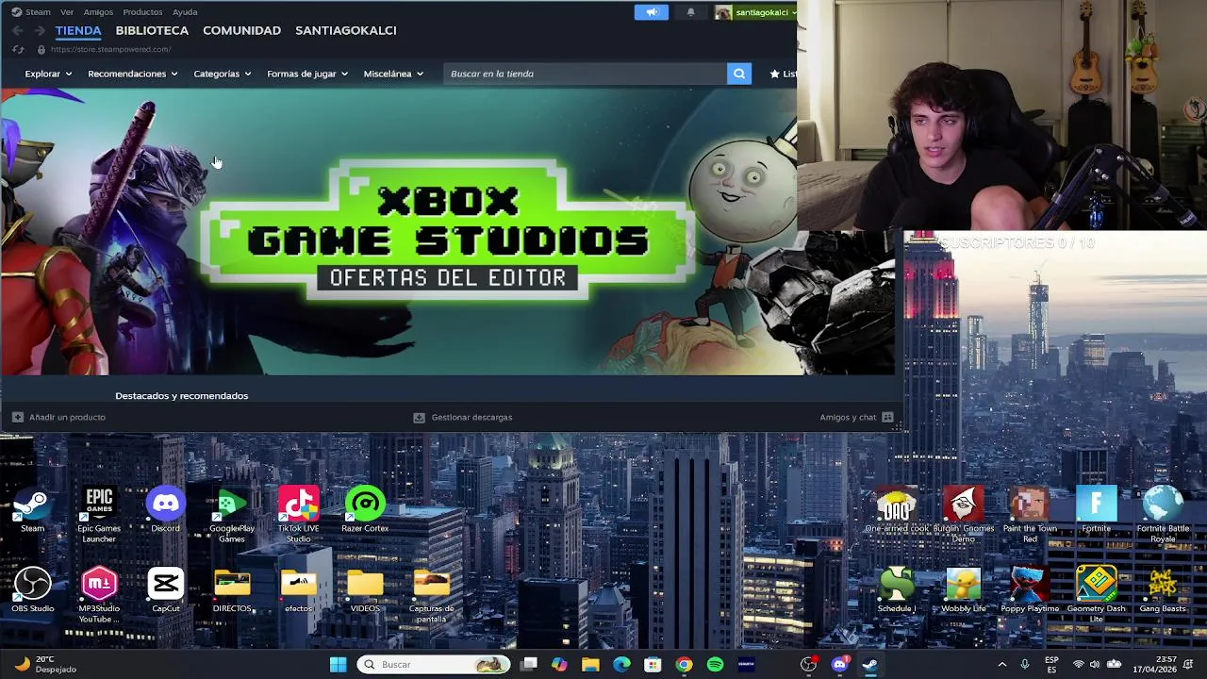Open the MP3Studio YouTube desktop icon
This screenshot has width=1207, height=679.
pos(99,595)
